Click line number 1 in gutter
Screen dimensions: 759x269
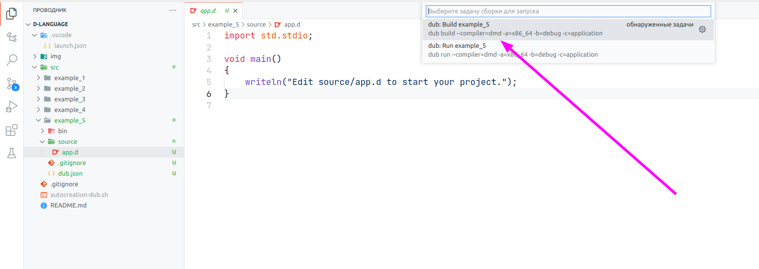(209, 36)
